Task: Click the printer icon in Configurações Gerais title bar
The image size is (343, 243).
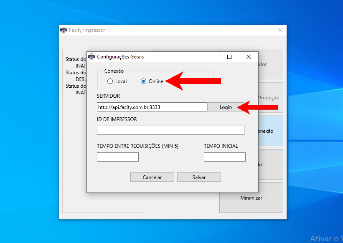Action: pyautogui.click(x=91, y=57)
